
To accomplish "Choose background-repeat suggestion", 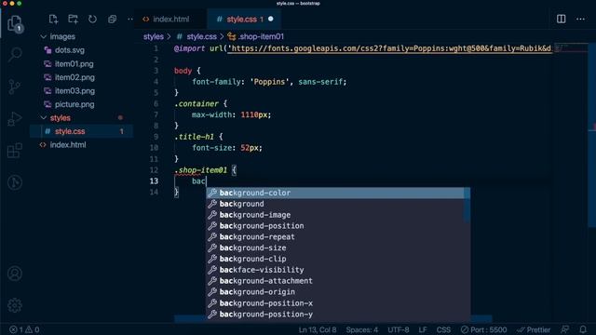I will (x=335, y=236).
